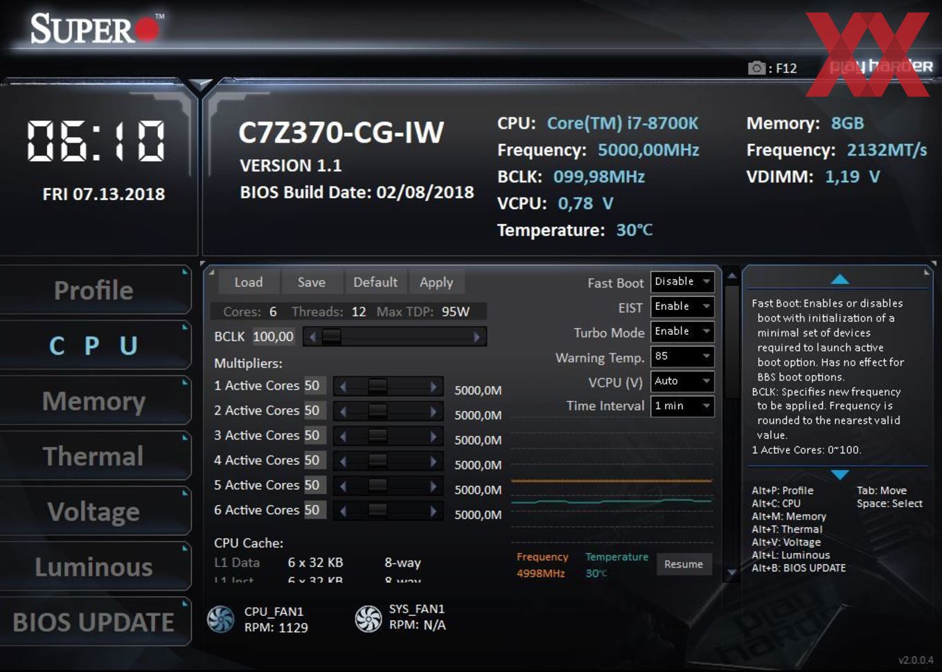This screenshot has width=942, height=672.
Task: Increase 4 Active Cores multiplier arrow
Action: [x=434, y=462]
